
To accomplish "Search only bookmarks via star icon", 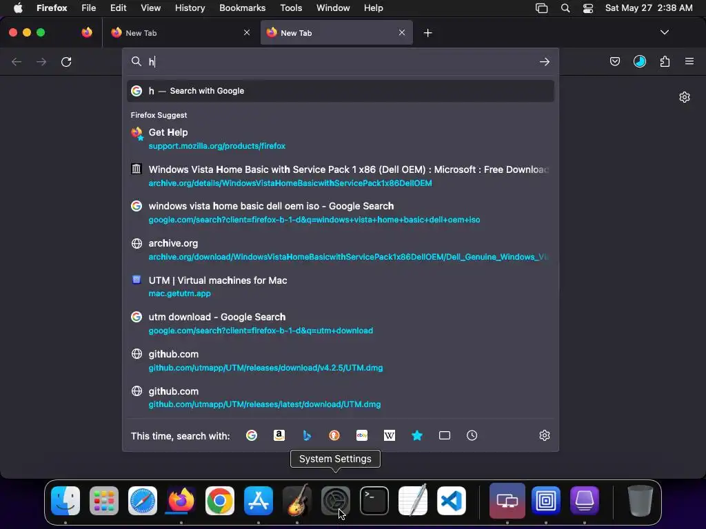I will click(417, 435).
